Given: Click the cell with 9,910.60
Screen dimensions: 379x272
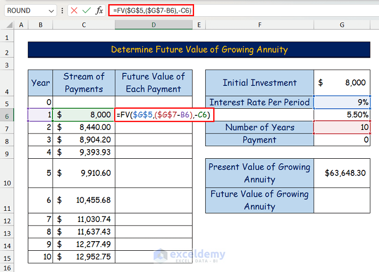Looking at the screenshot, I should 84,173.
